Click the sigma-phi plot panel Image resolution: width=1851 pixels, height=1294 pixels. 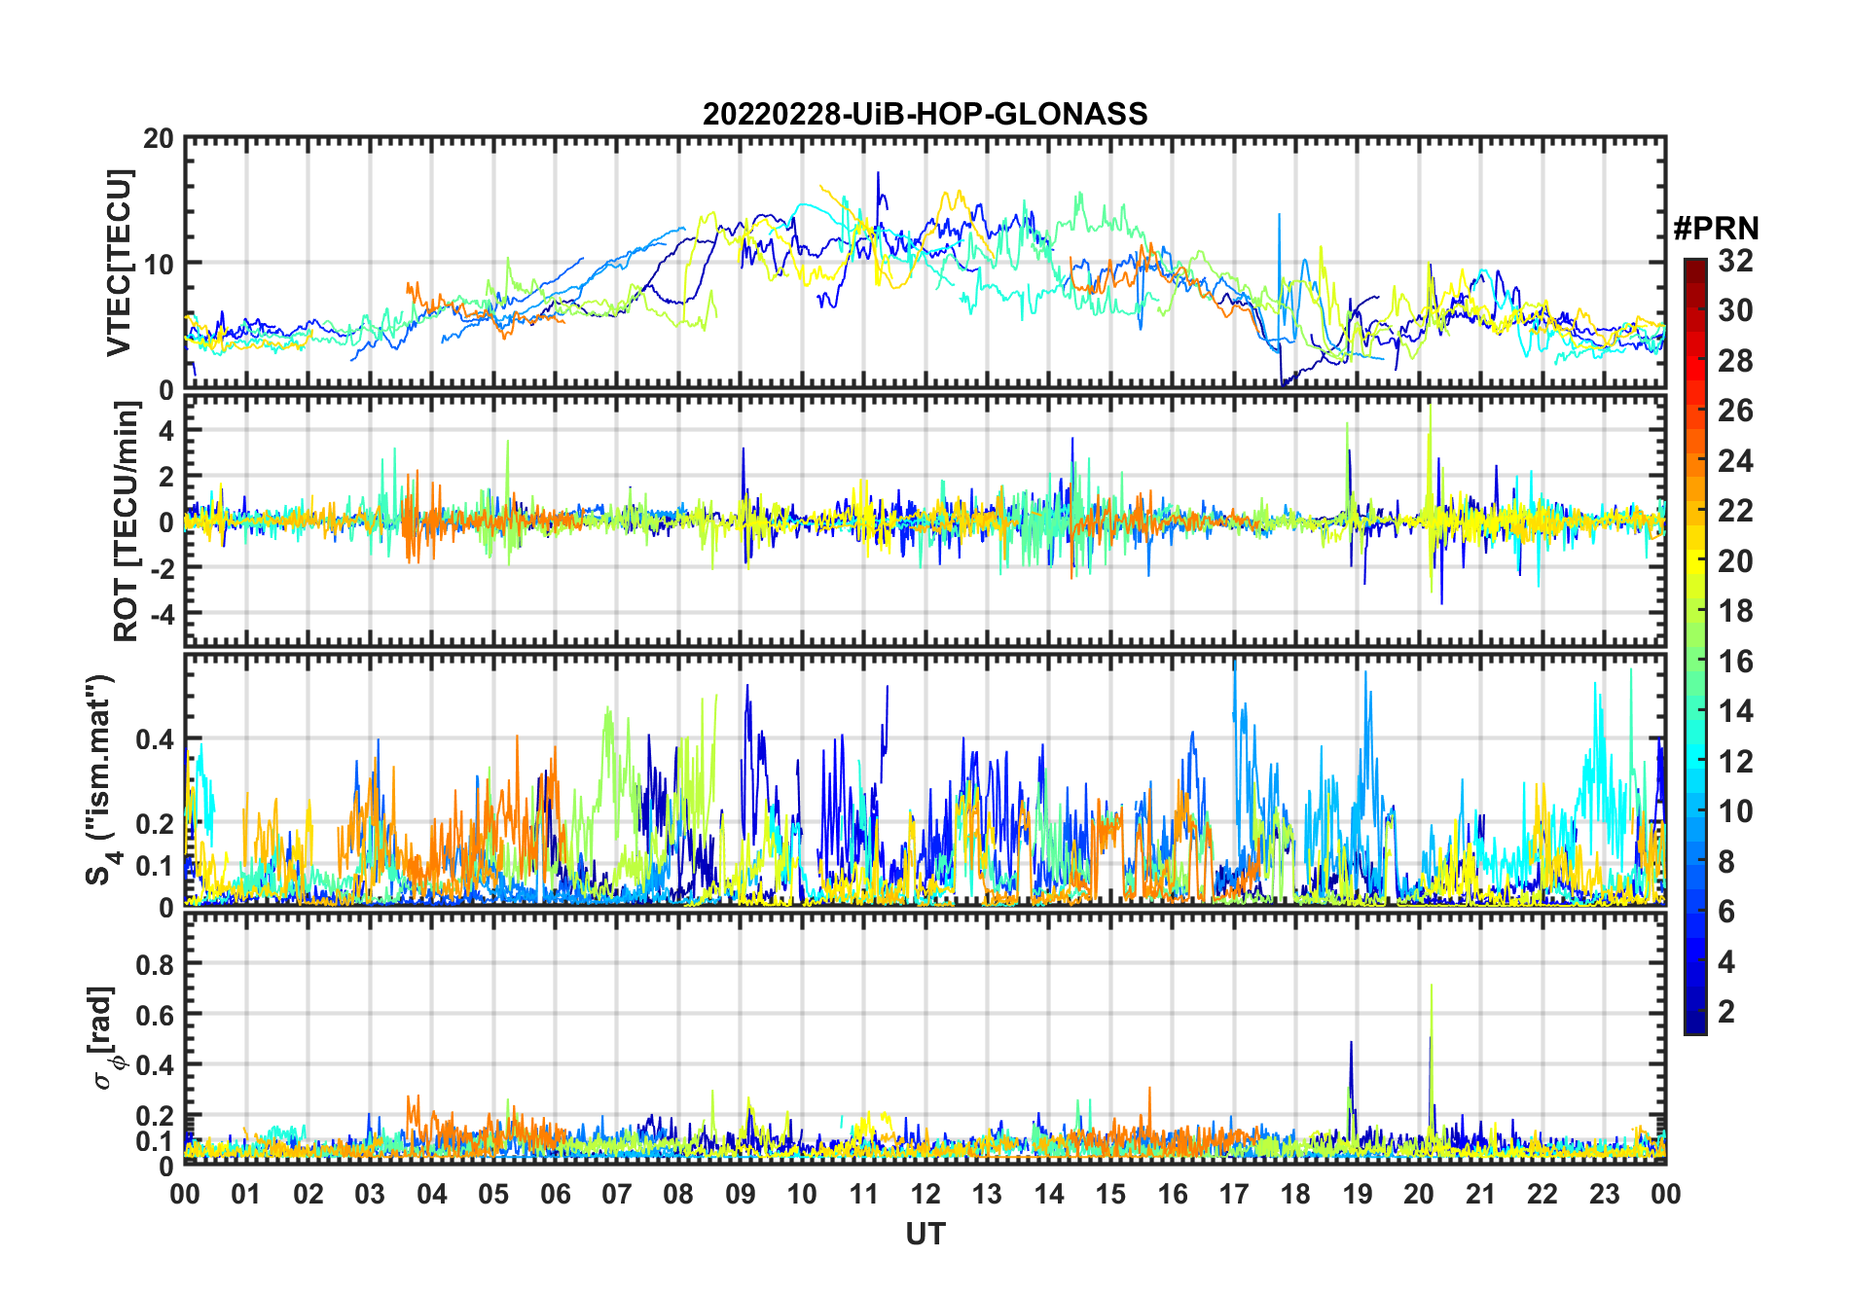(x=925, y=1038)
